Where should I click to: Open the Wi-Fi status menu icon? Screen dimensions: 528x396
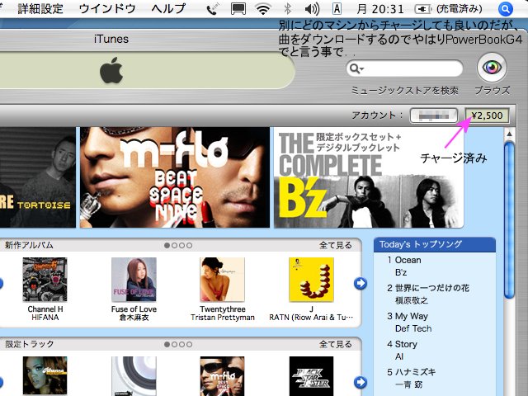point(263,9)
